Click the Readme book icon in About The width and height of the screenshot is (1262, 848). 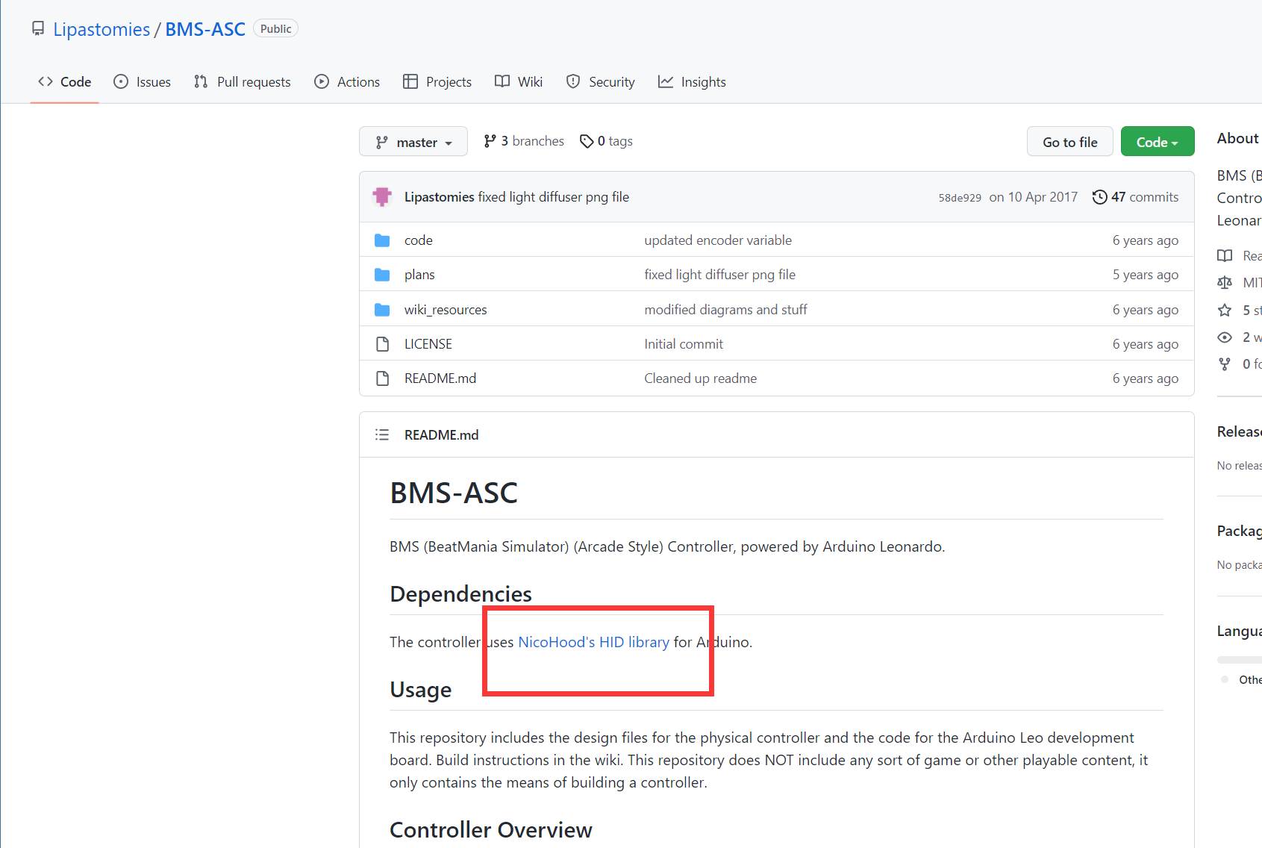click(x=1225, y=256)
